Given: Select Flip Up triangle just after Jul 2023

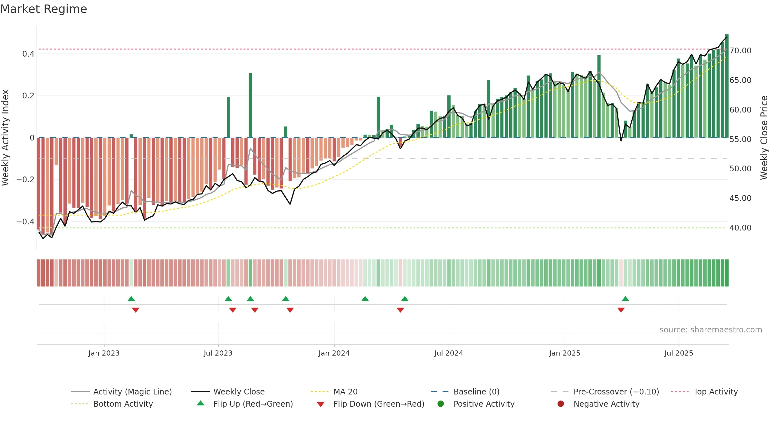Looking at the screenshot, I should click(x=228, y=299).
